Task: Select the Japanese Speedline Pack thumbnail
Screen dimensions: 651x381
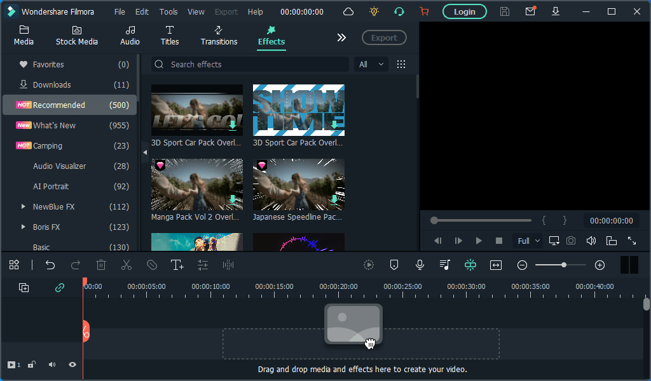Action: click(x=299, y=185)
